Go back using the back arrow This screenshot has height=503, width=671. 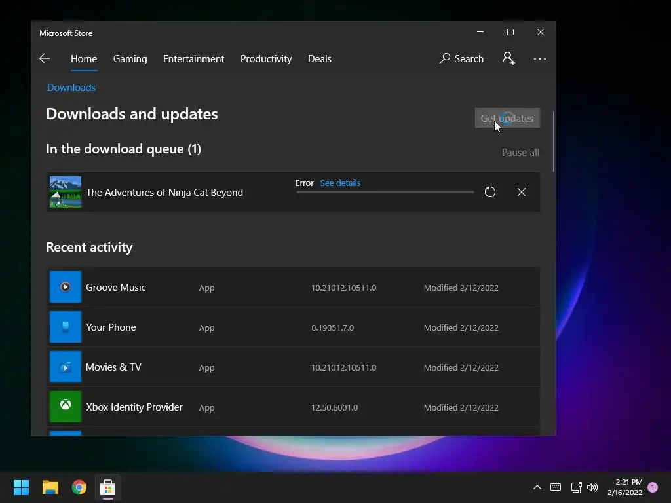[45, 58]
